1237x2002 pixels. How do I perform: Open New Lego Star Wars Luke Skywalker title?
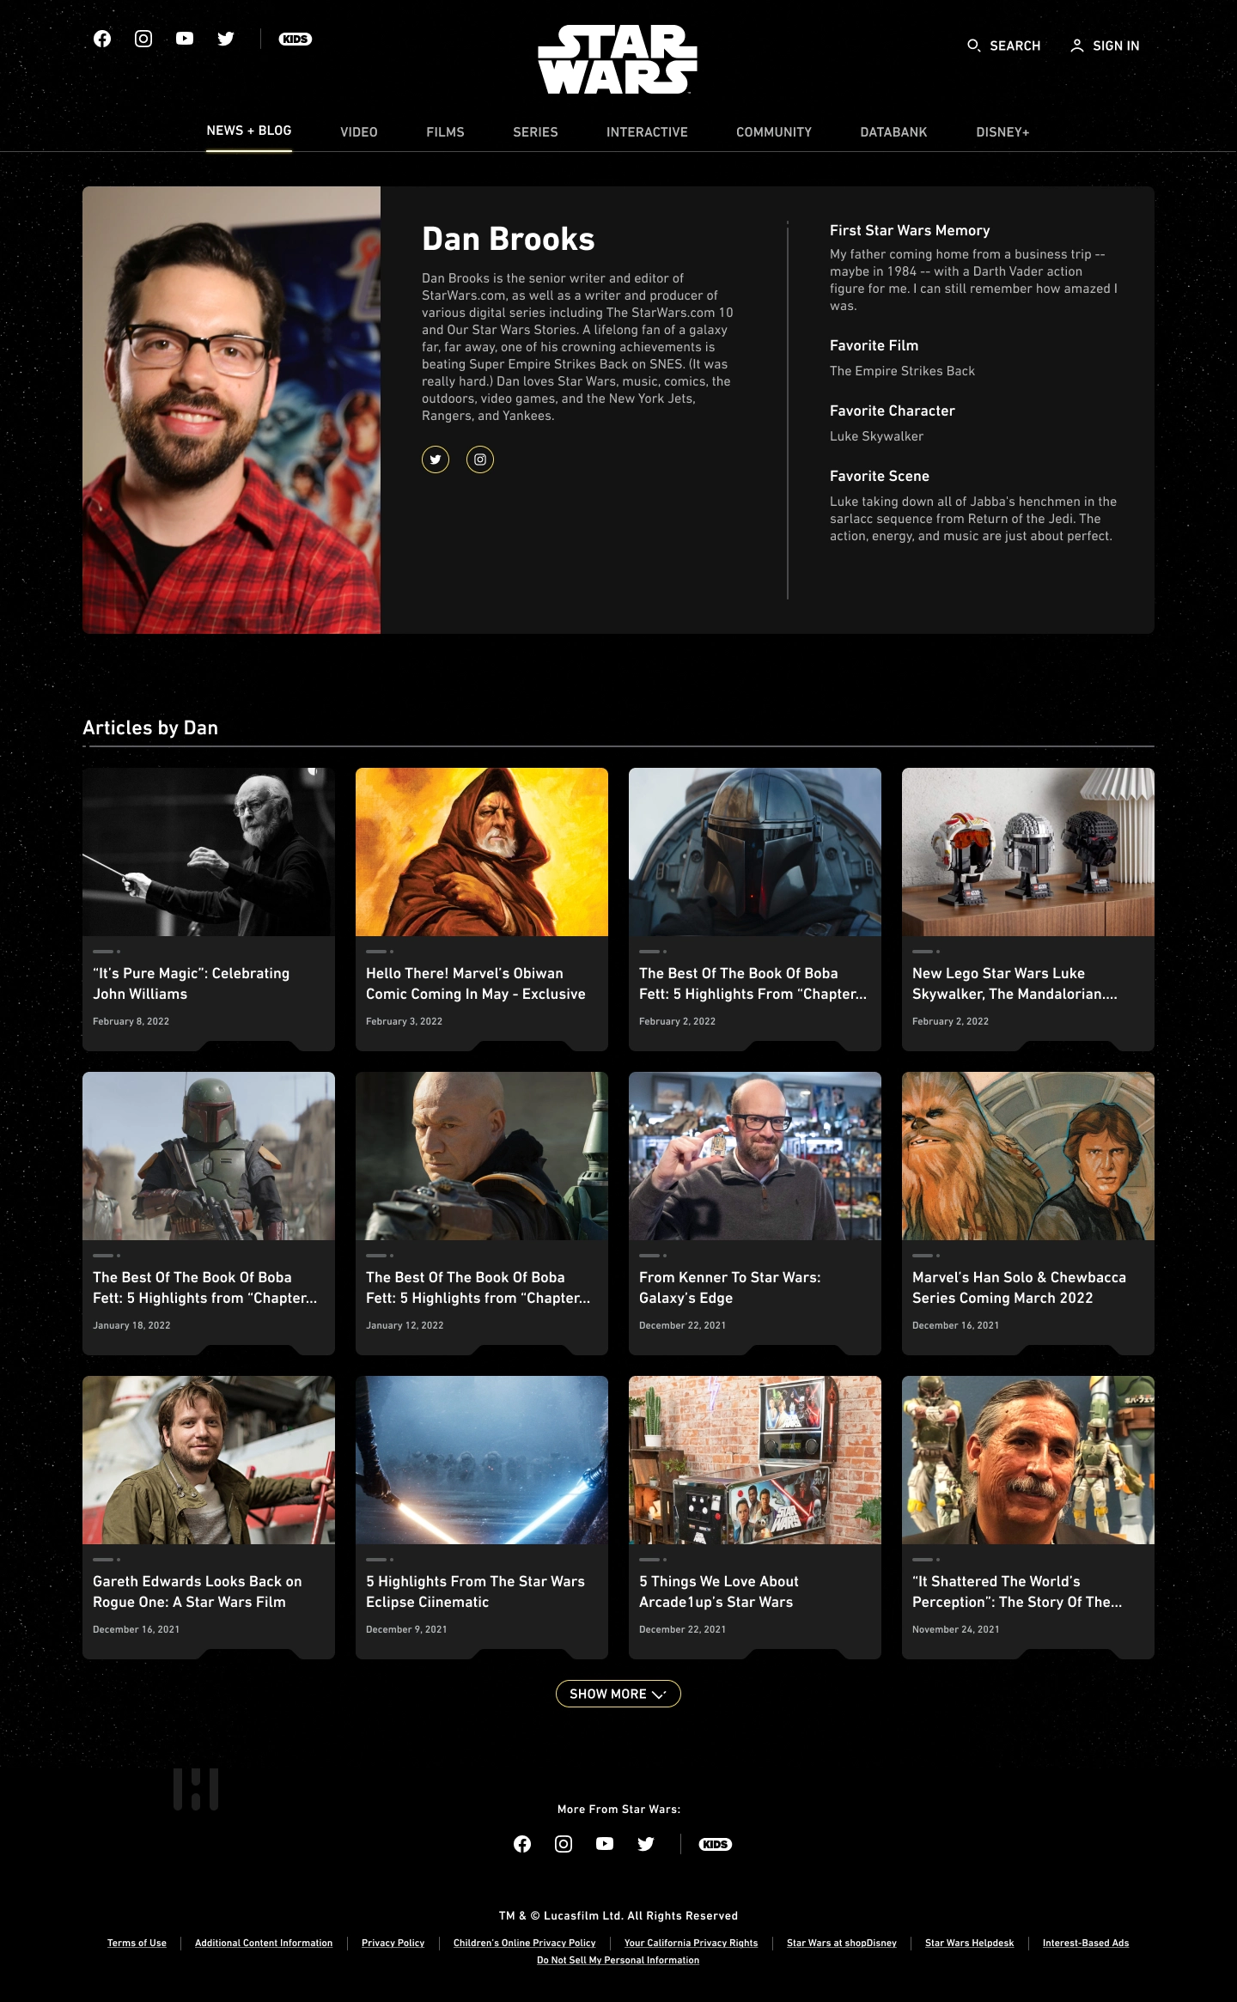click(x=1015, y=983)
